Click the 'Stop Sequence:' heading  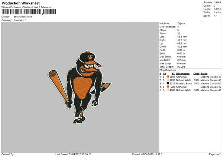[x=168, y=70]
